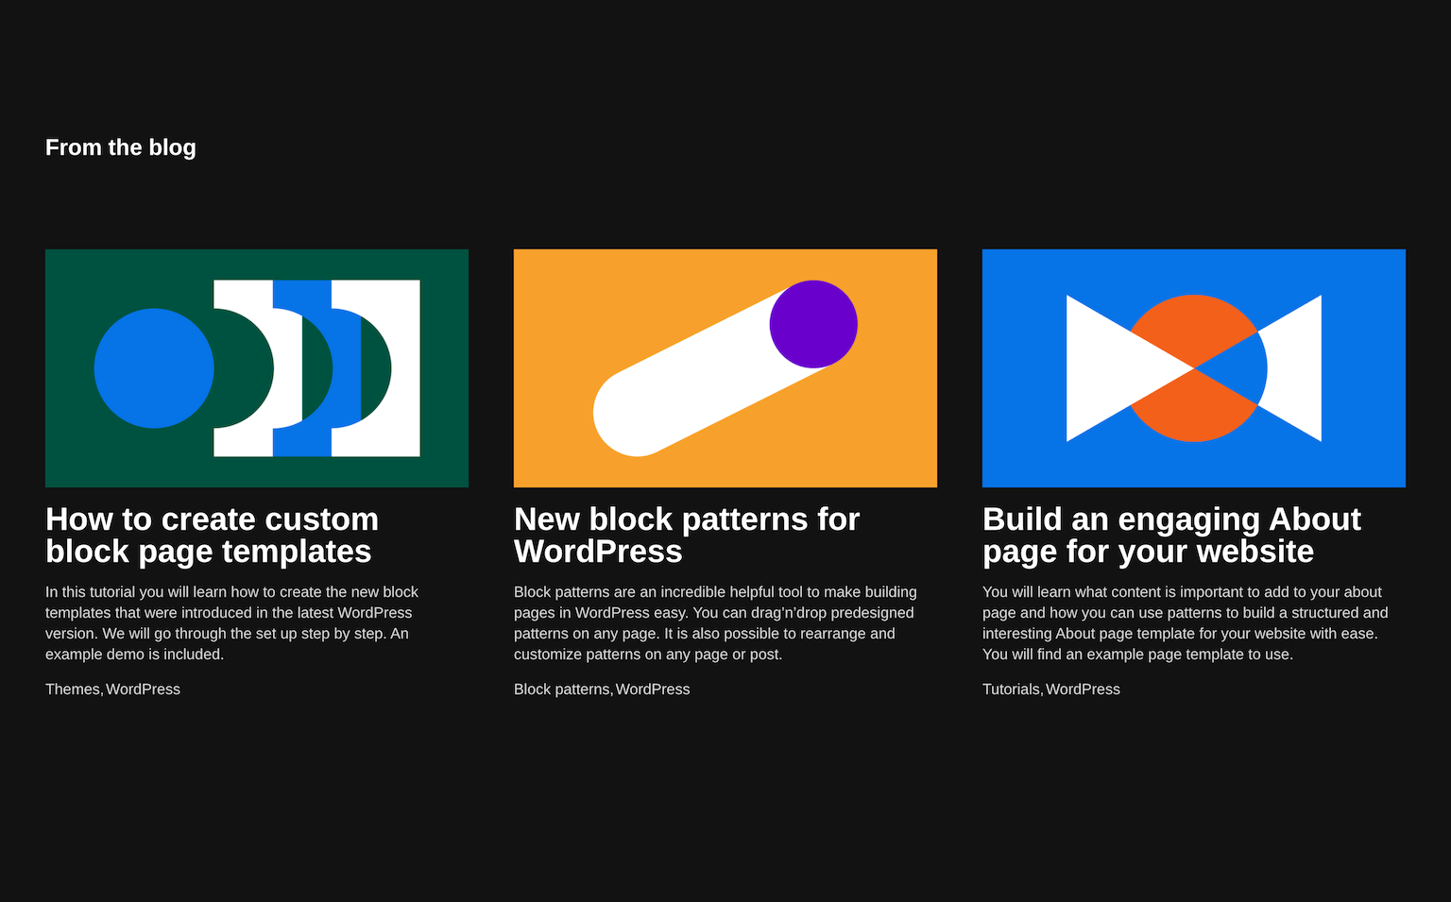Select WordPress category under About page post
1451x902 pixels.
(1083, 689)
